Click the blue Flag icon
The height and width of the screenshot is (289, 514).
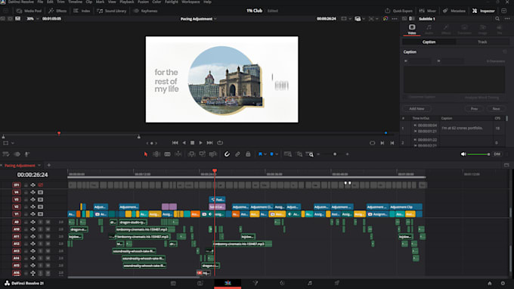260,154
